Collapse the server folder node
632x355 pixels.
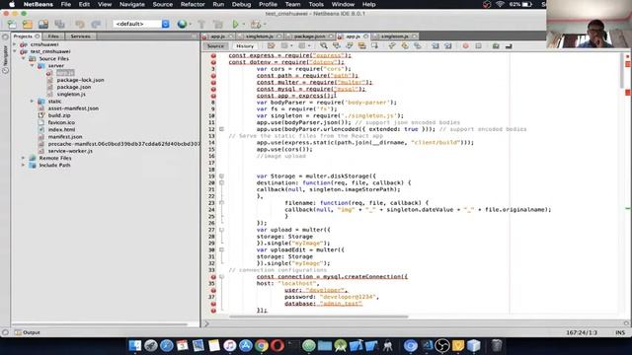(x=33, y=66)
